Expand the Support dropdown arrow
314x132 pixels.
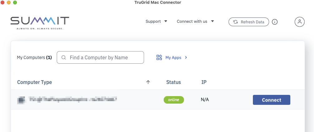(166, 21)
